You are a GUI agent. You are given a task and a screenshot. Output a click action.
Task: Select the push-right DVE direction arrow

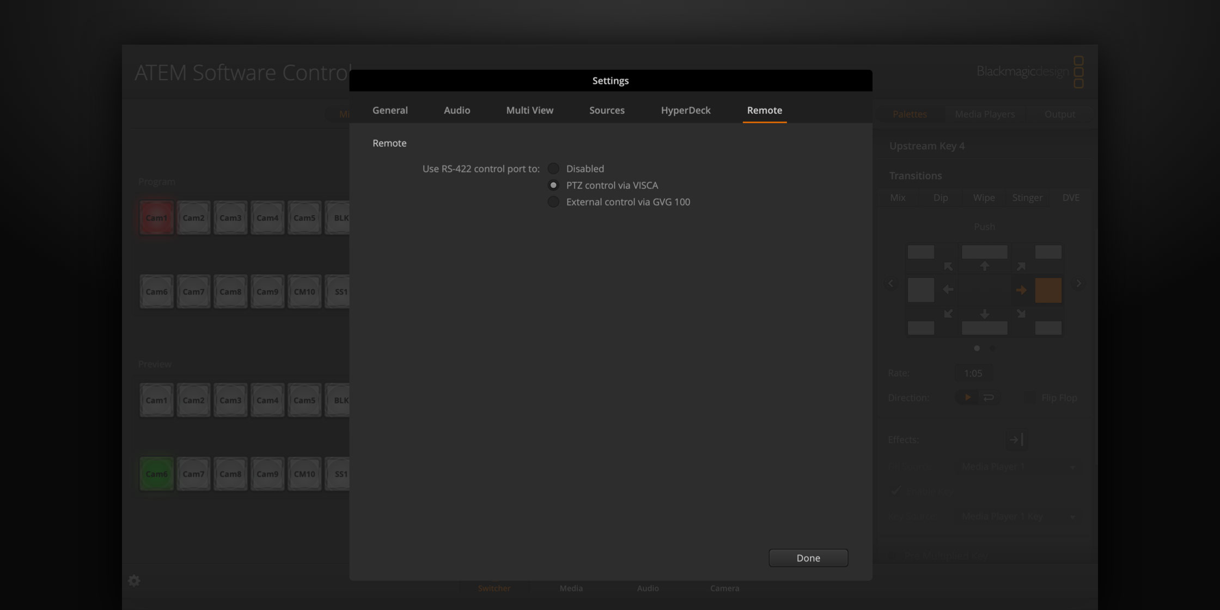(1021, 290)
